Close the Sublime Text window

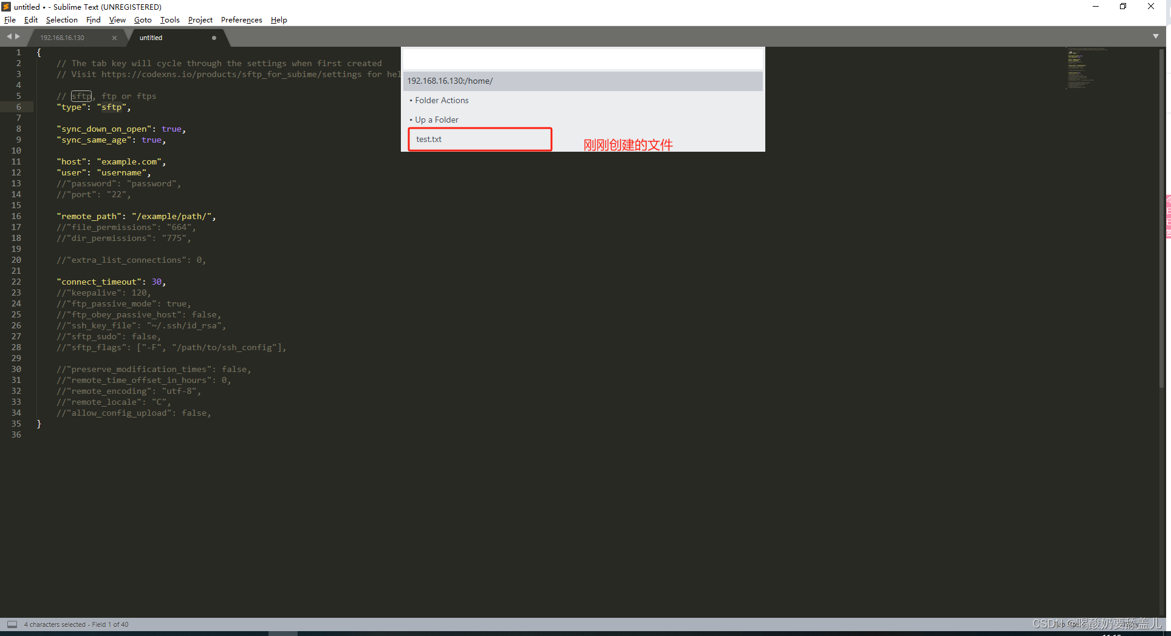click(1151, 7)
